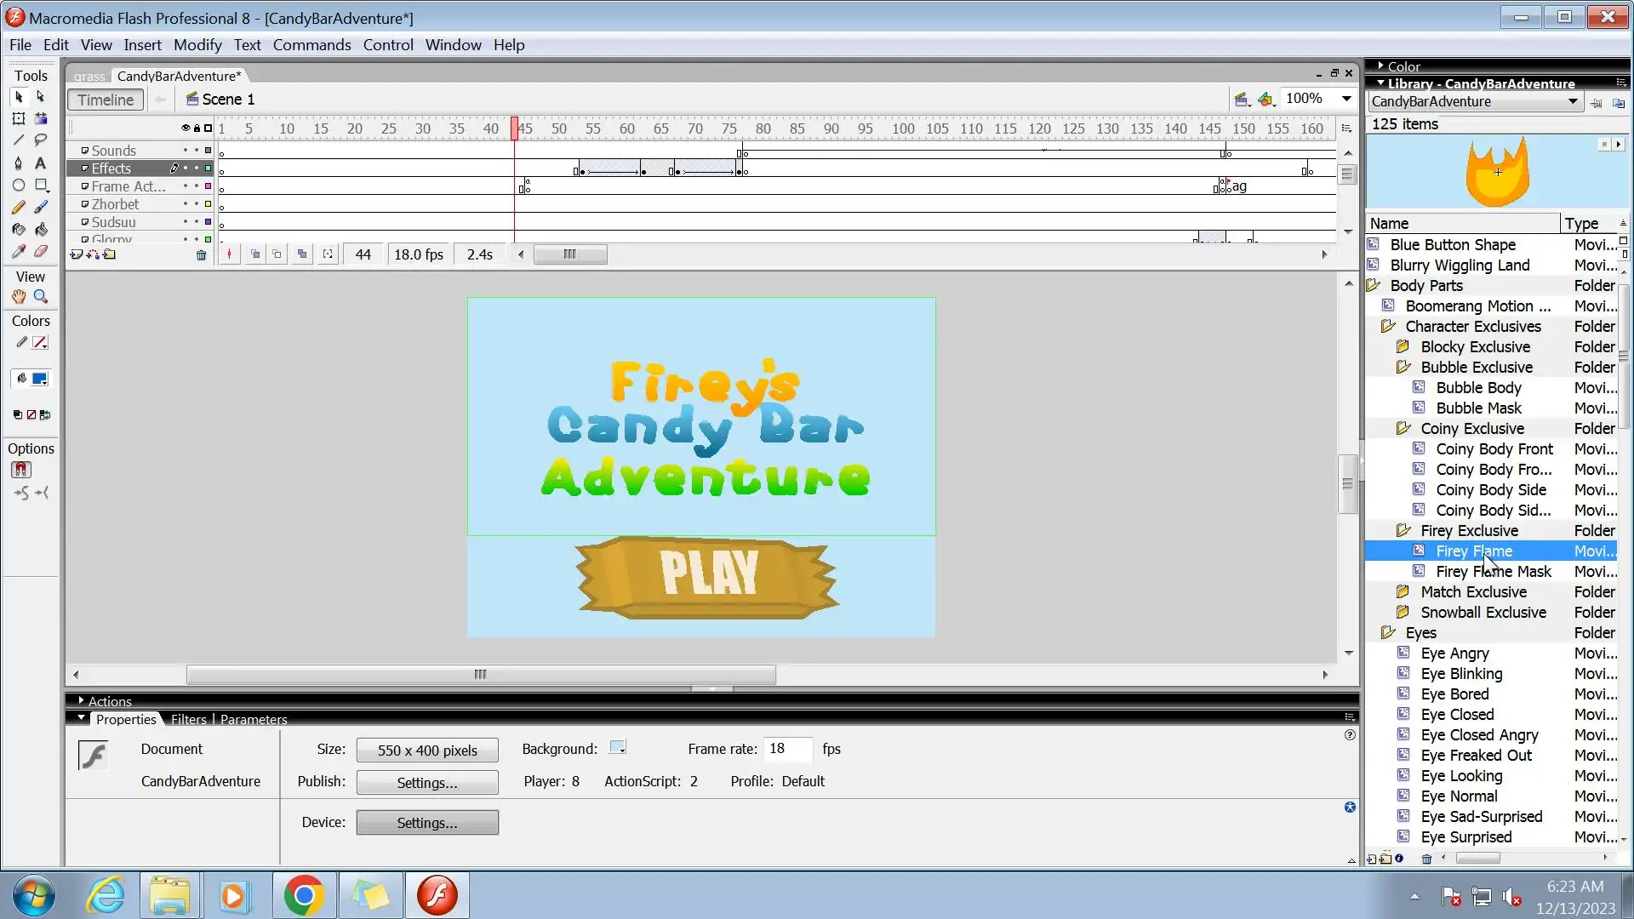Image resolution: width=1634 pixels, height=919 pixels.
Task: Click the Publish Settings button
Action: [x=426, y=783]
